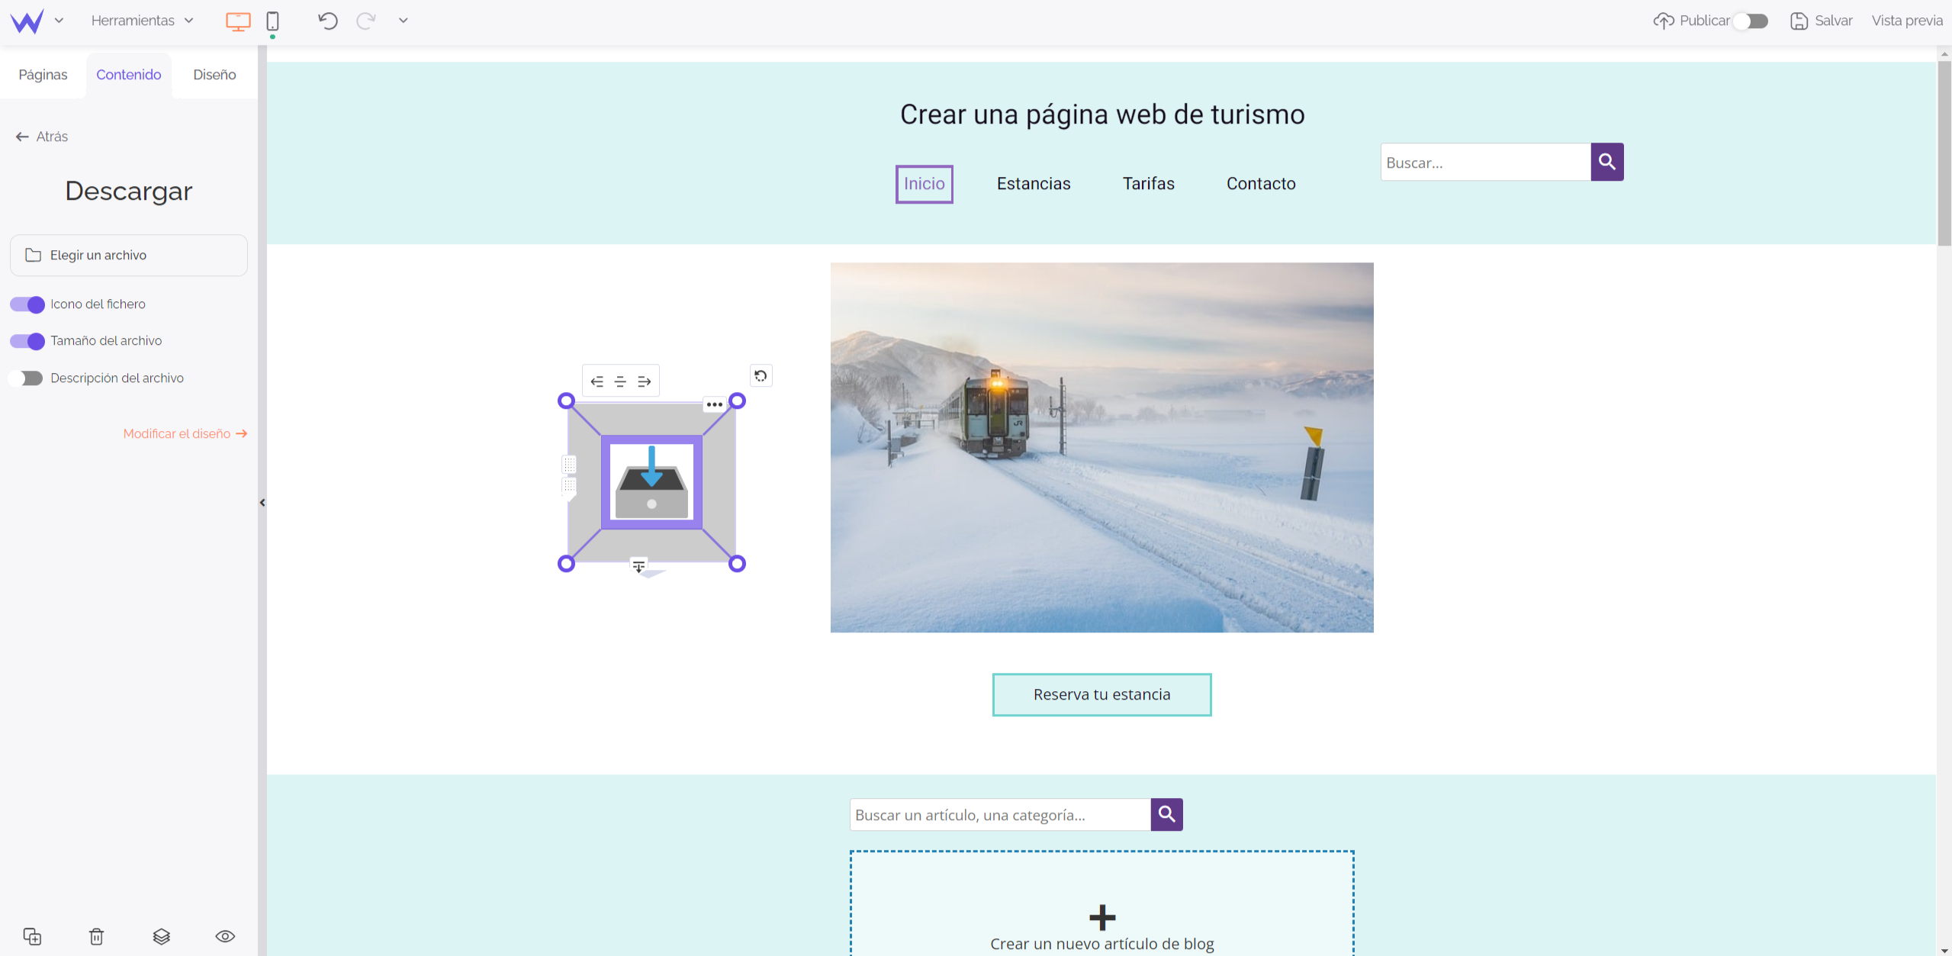Undo the last action
Screen dimensions: 1952x956
(328, 21)
